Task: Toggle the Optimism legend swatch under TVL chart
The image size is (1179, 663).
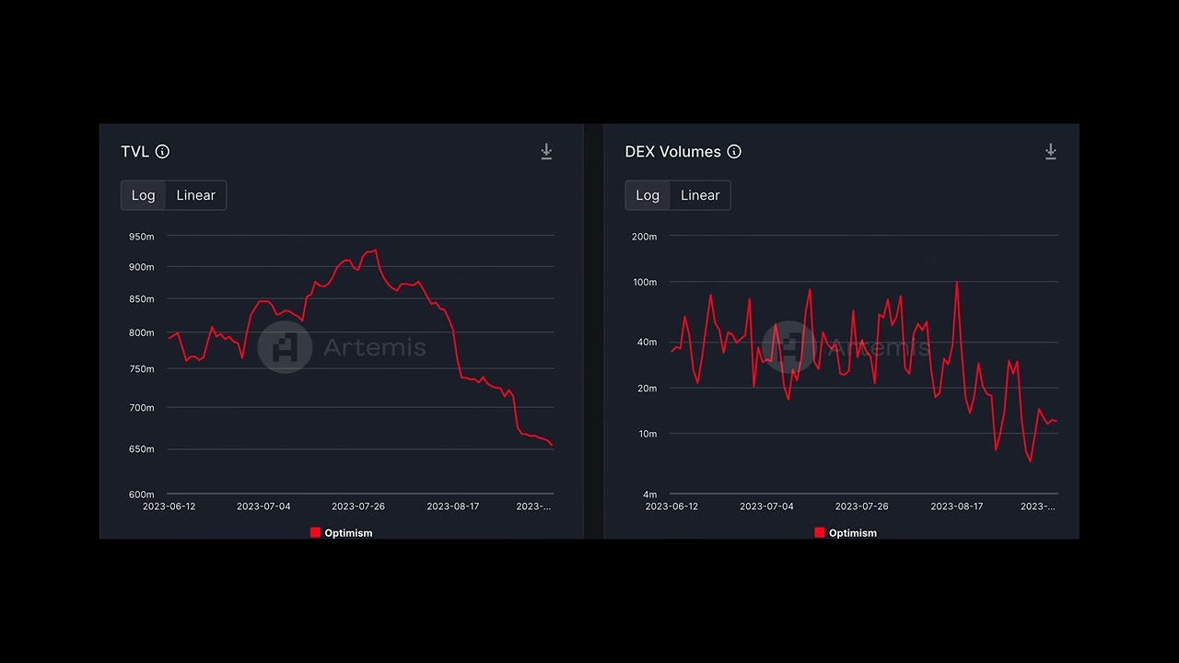Action: click(315, 532)
